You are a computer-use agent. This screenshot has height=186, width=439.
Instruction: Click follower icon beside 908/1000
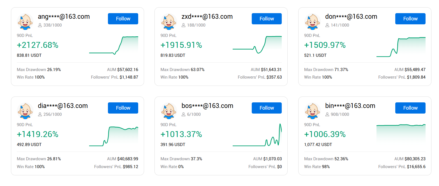coord(327,114)
